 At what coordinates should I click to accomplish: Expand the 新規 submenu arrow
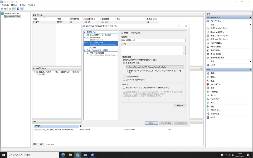click(x=250, y=25)
